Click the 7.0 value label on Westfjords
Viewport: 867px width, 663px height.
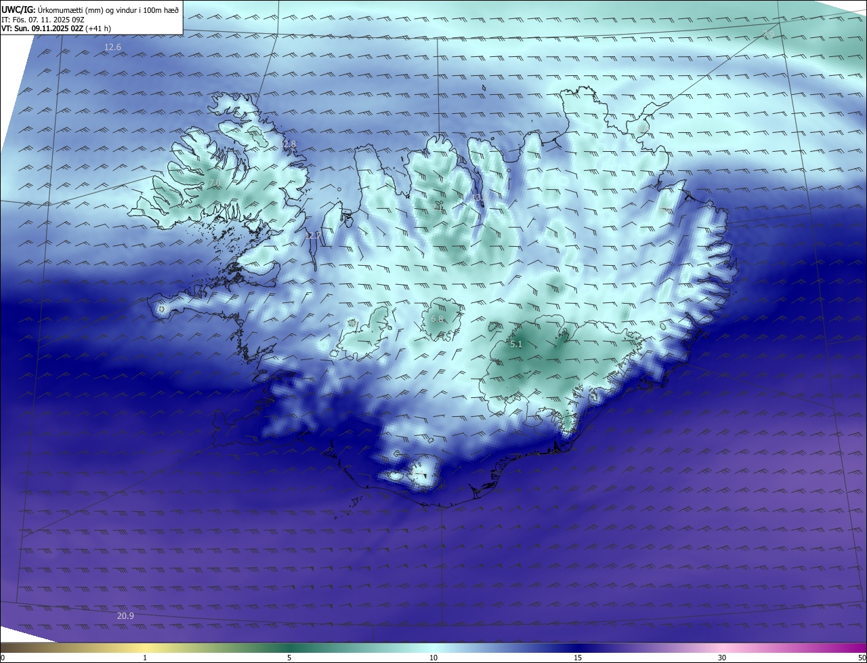[214, 184]
